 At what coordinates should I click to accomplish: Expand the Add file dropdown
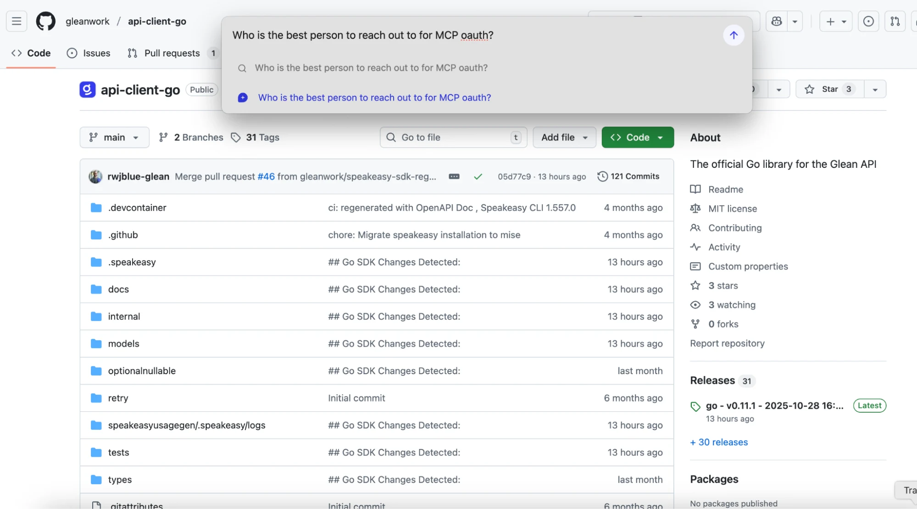pyautogui.click(x=564, y=137)
